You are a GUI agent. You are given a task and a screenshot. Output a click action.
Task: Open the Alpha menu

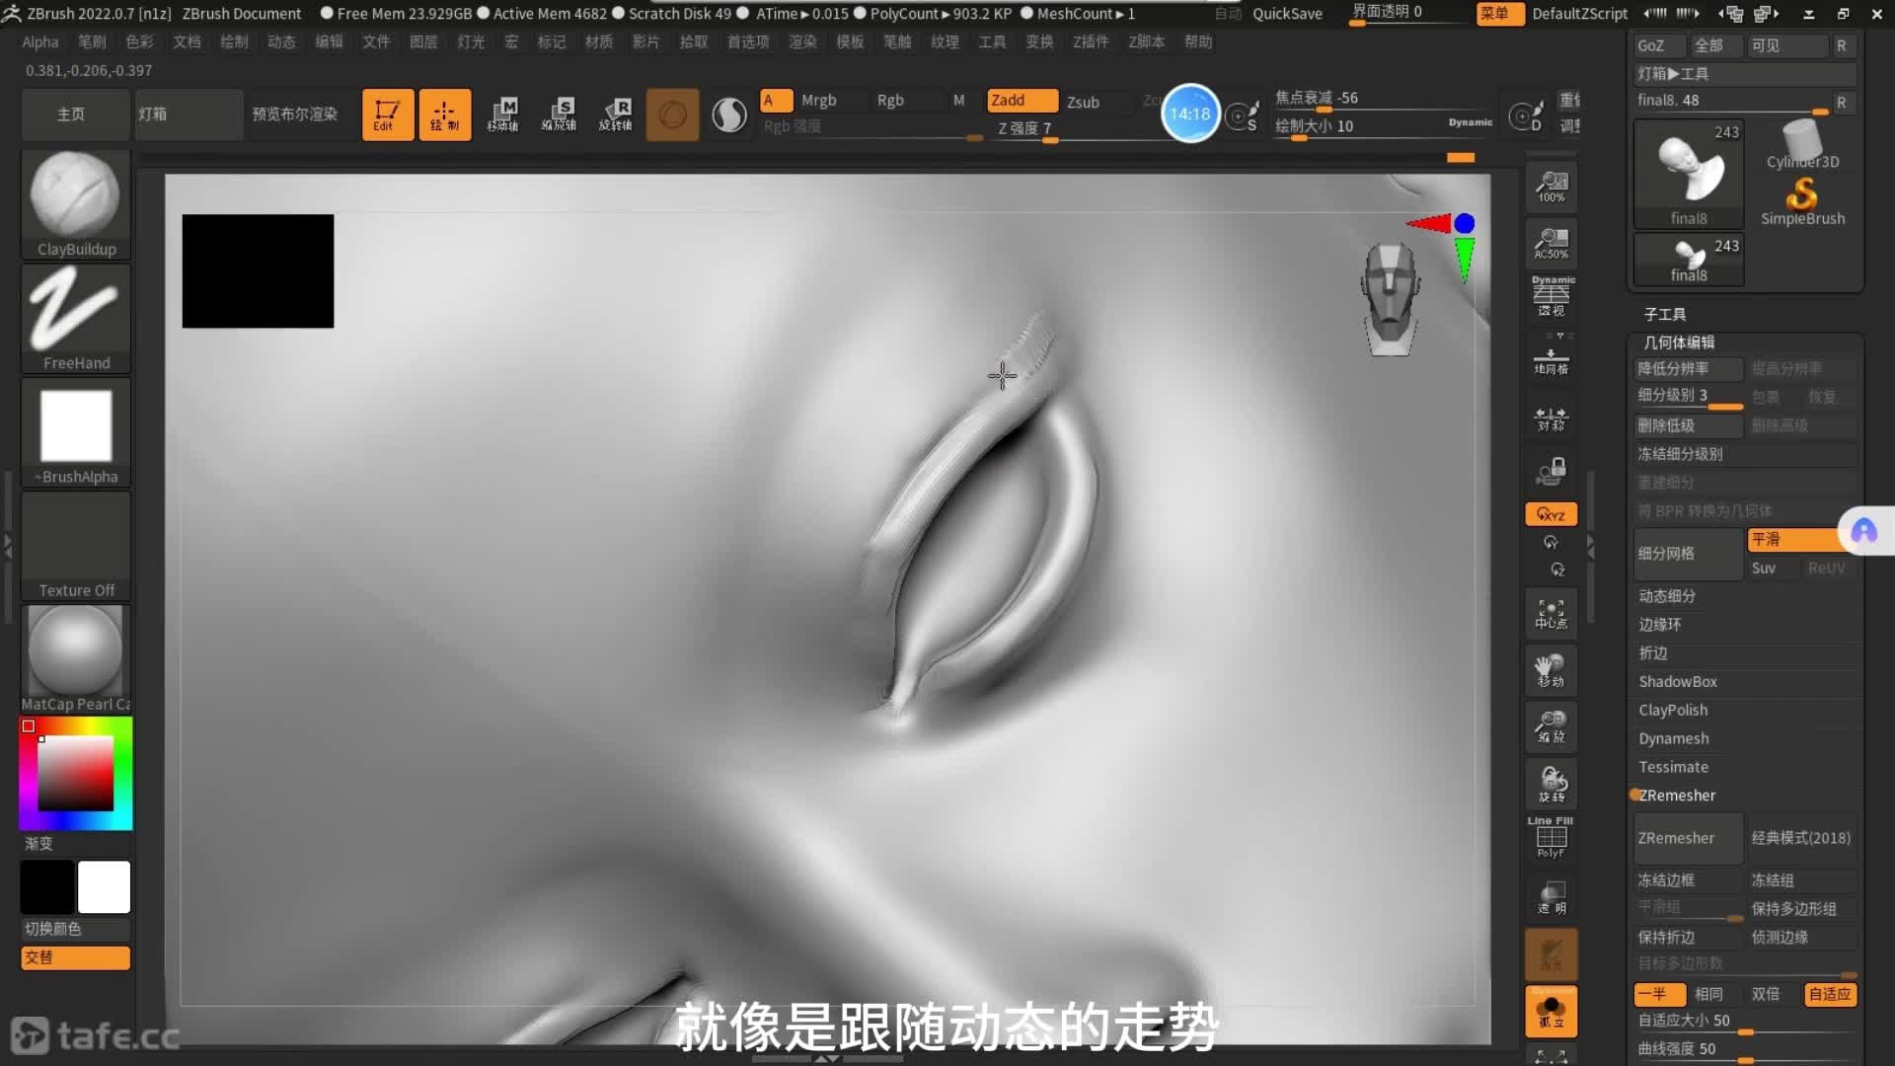tap(40, 41)
